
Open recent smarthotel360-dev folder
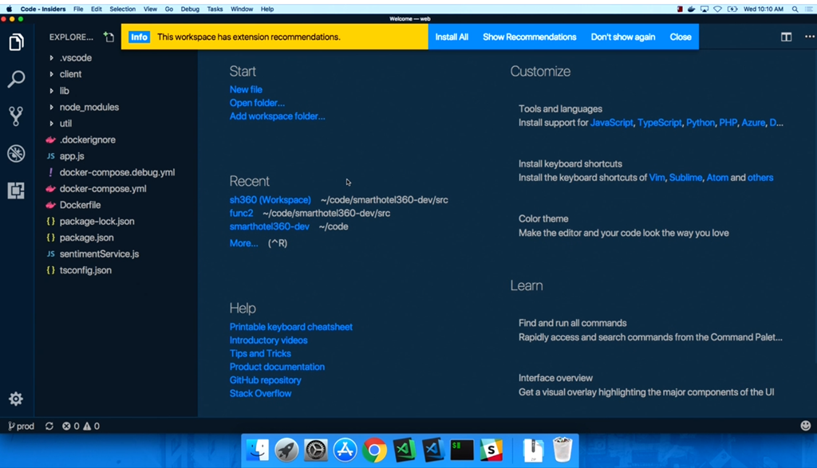pos(270,226)
